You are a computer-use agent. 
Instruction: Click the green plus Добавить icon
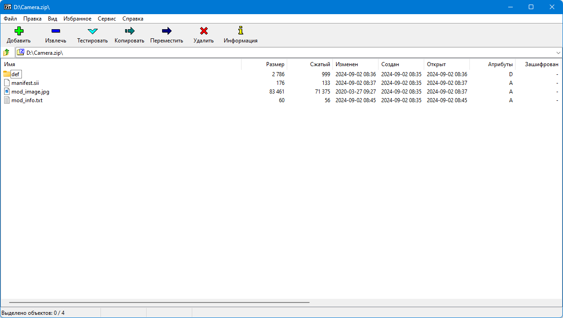coord(19,31)
